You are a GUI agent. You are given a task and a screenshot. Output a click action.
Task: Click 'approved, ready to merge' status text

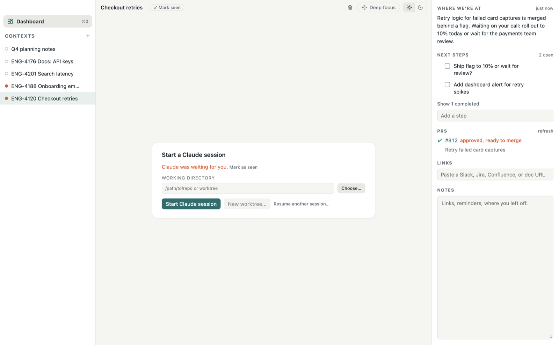click(491, 140)
